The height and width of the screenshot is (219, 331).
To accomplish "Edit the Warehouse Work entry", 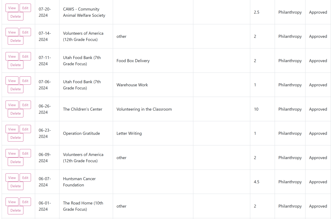I will click(x=25, y=81).
